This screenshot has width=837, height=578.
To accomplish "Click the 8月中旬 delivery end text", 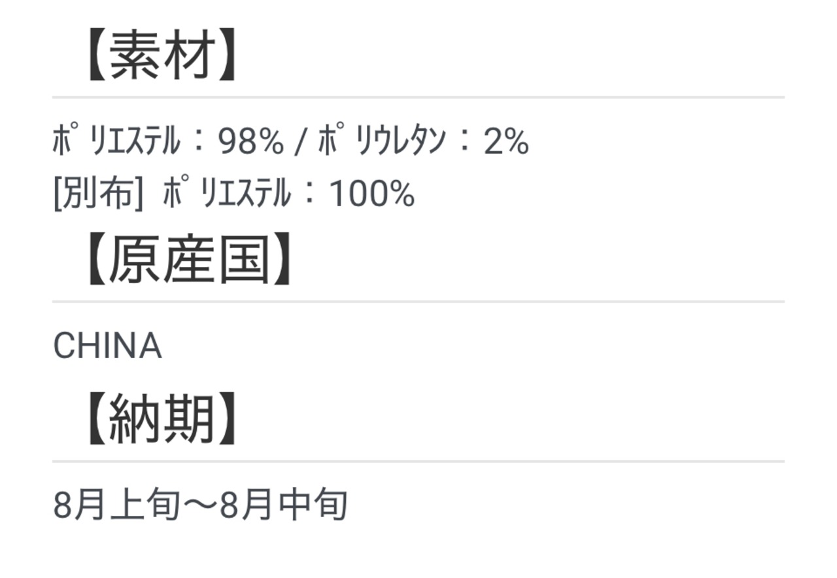I will tap(283, 505).
